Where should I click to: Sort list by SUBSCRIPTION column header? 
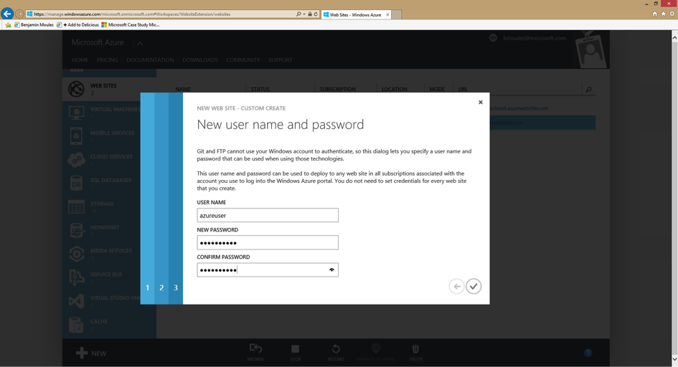click(338, 90)
